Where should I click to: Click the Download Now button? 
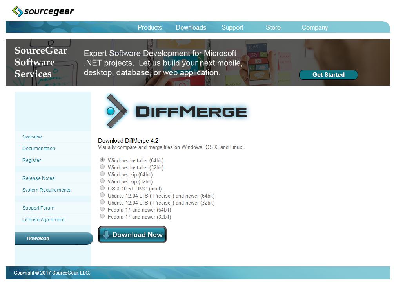[132, 235]
